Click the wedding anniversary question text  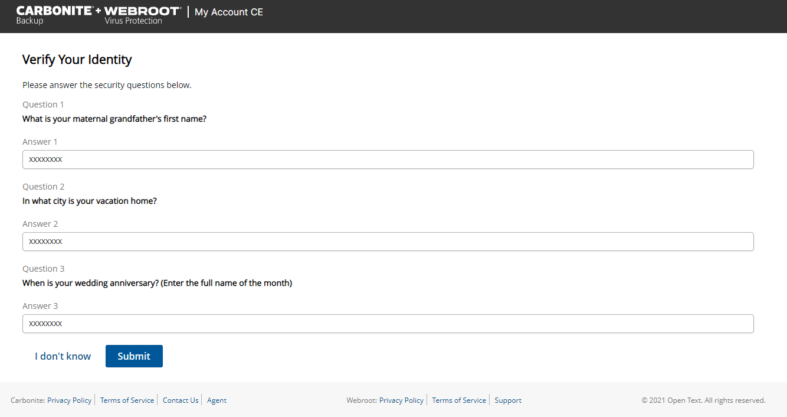[157, 282]
